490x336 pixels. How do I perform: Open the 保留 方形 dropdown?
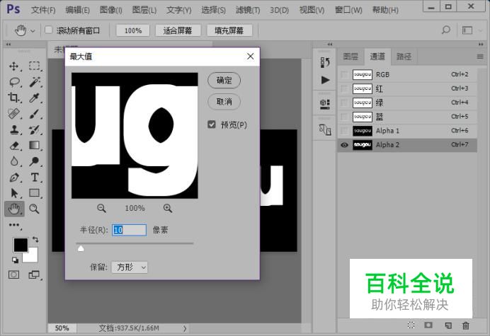click(x=130, y=267)
